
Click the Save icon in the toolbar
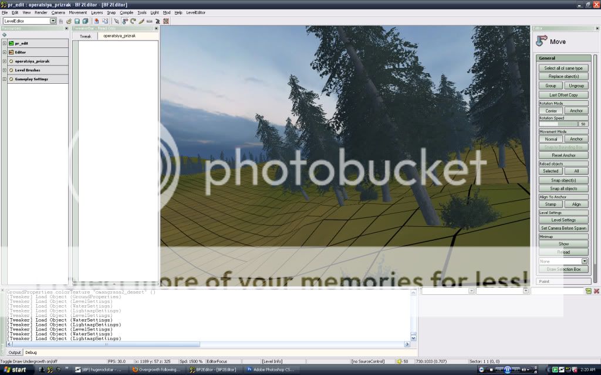tap(77, 21)
